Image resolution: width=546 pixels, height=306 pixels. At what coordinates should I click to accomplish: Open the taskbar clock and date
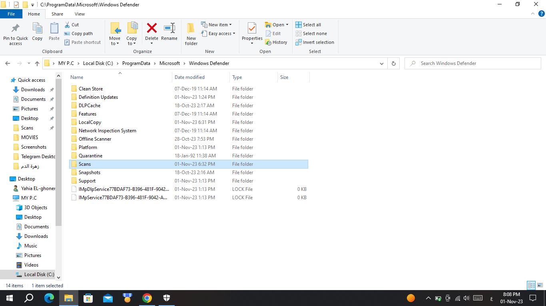coord(511,298)
